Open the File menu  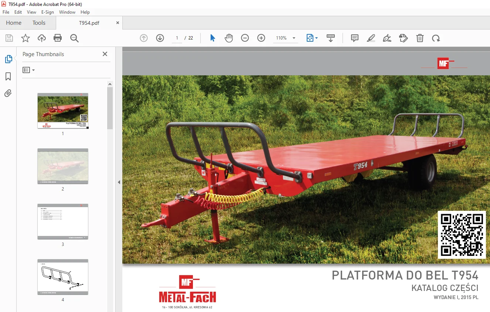click(x=6, y=12)
